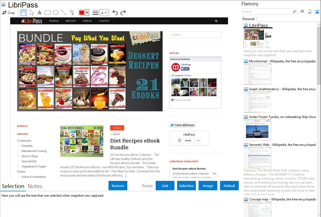Click the EBOOKS menu in the webpage
This screenshot has height=217, width=321.
(71, 21)
